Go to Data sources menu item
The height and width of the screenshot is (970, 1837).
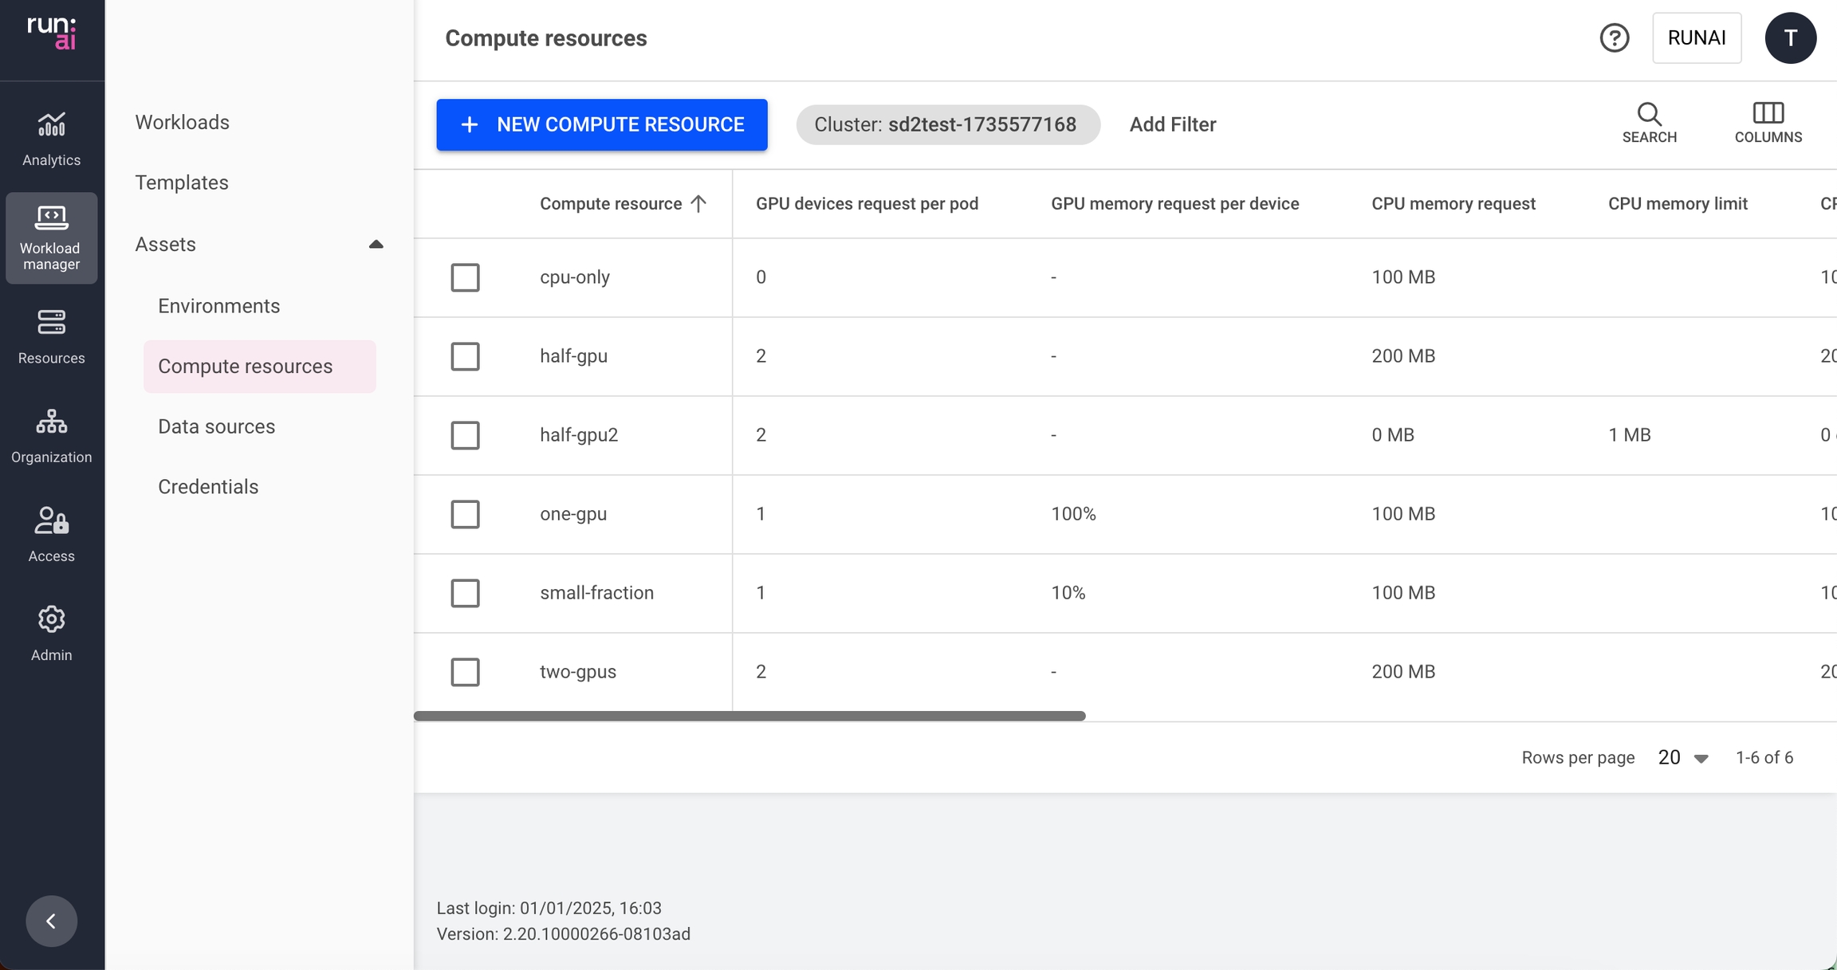pyautogui.click(x=216, y=426)
